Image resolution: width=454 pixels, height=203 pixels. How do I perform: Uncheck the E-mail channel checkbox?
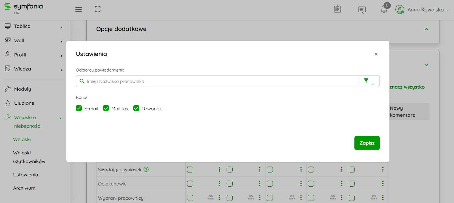[79, 108]
